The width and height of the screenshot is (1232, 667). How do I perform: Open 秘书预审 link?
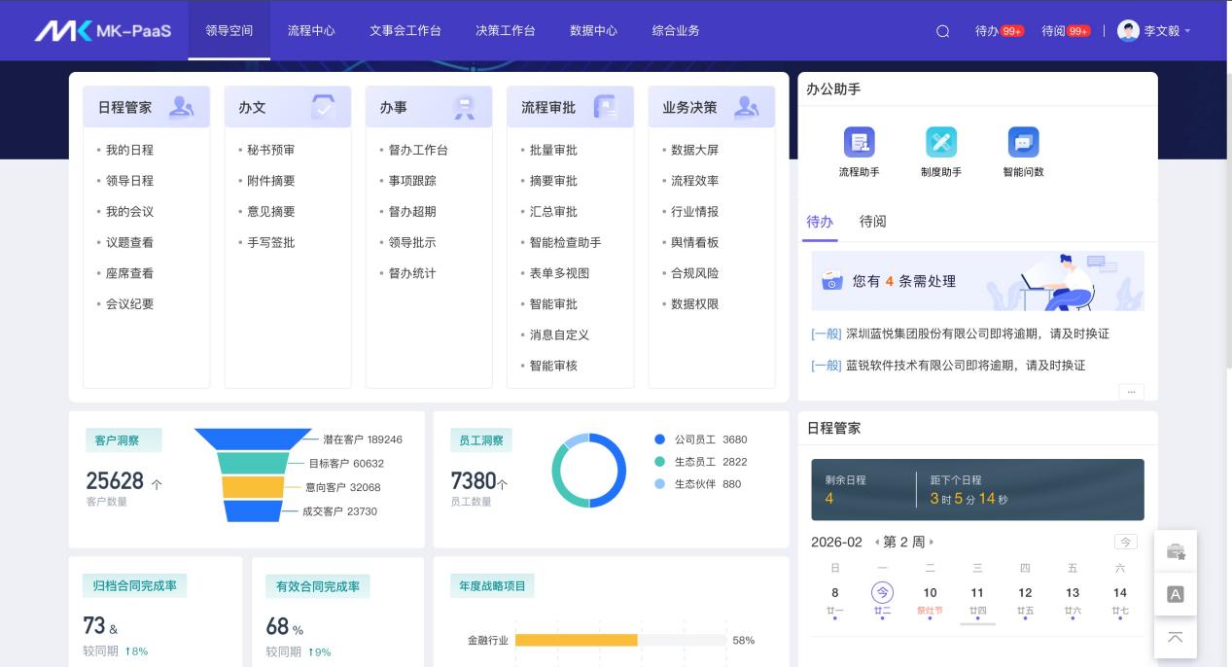click(271, 150)
